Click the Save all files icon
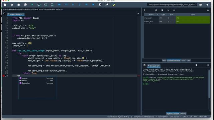The image size is (214, 120). (x=25, y=5)
